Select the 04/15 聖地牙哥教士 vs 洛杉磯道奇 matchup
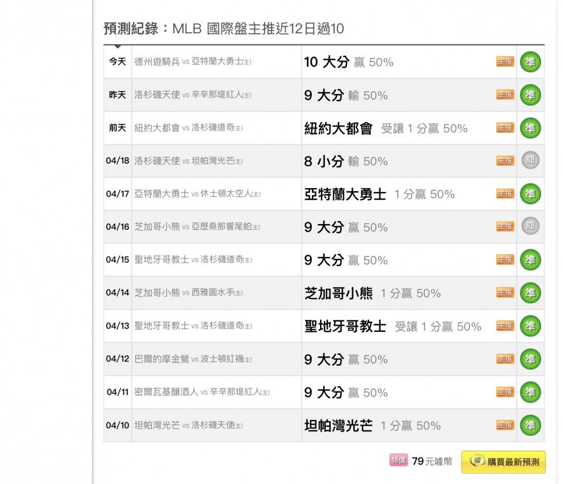This screenshot has height=484, width=563. (193, 260)
